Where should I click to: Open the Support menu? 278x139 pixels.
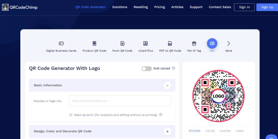coord(196,7)
